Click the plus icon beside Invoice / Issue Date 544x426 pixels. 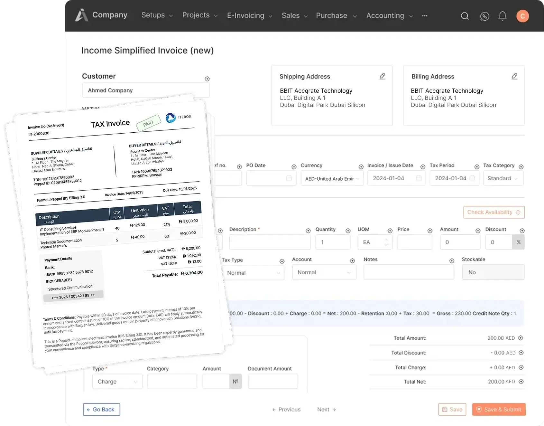(423, 166)
